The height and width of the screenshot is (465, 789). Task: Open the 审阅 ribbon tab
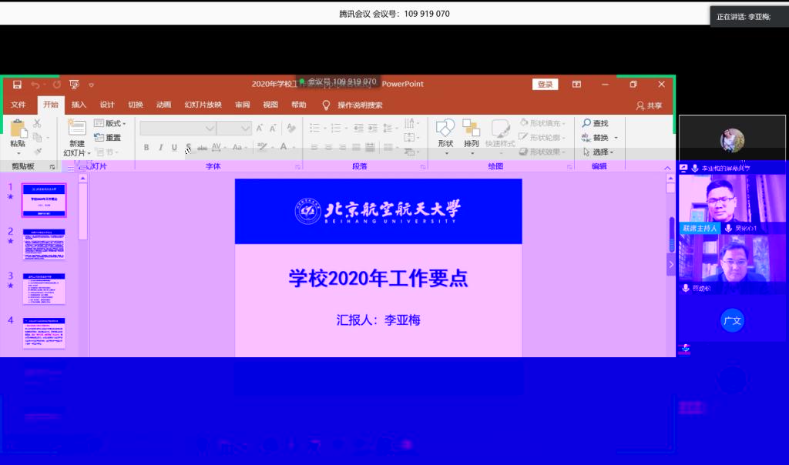[243, 105]
